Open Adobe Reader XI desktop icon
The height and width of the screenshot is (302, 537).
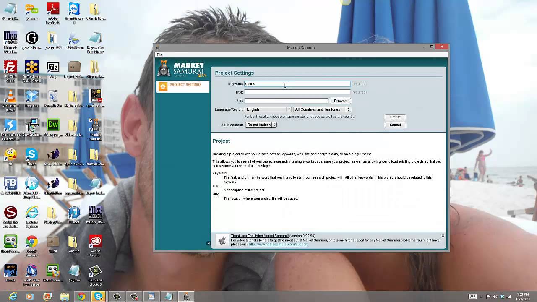point(53,14)
